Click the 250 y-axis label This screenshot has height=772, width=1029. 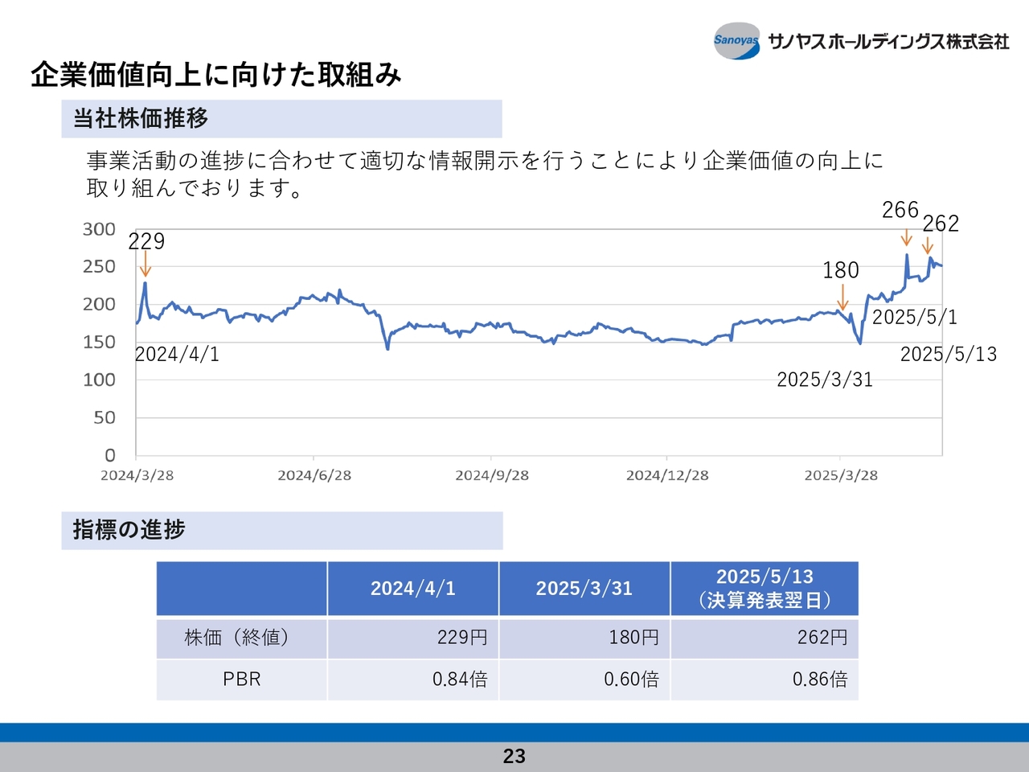pos(99,266)
